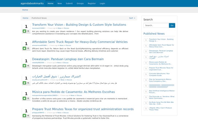Image resolution: width=198 pixels, height=123 pixels.
Task: Click Discuss under Transform Your Vision post
Action: point(67,28)
